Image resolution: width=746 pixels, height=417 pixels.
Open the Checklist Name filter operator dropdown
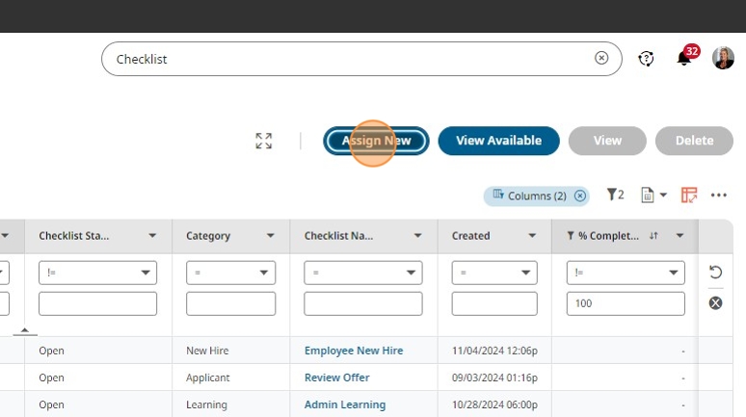[x=363, y=273]
